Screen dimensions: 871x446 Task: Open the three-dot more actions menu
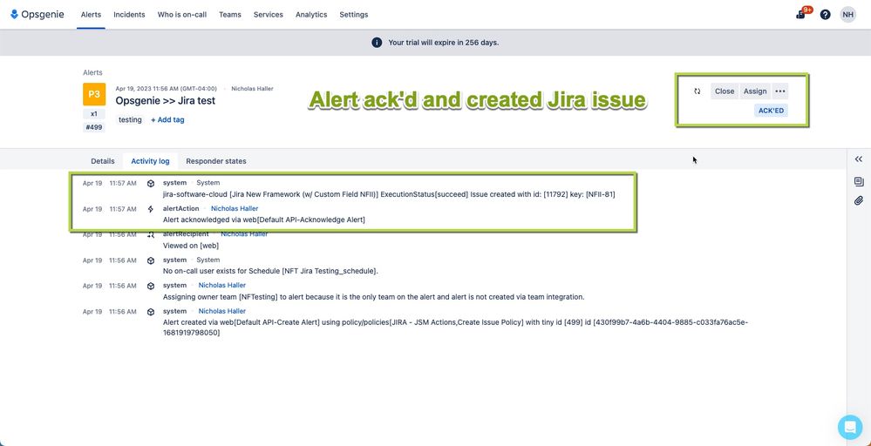780,91
